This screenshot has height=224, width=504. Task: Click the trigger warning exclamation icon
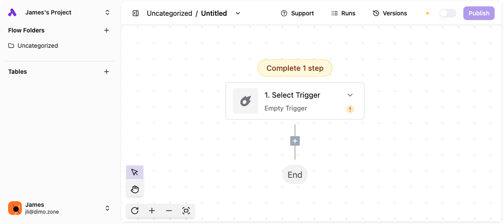(350, 109)
